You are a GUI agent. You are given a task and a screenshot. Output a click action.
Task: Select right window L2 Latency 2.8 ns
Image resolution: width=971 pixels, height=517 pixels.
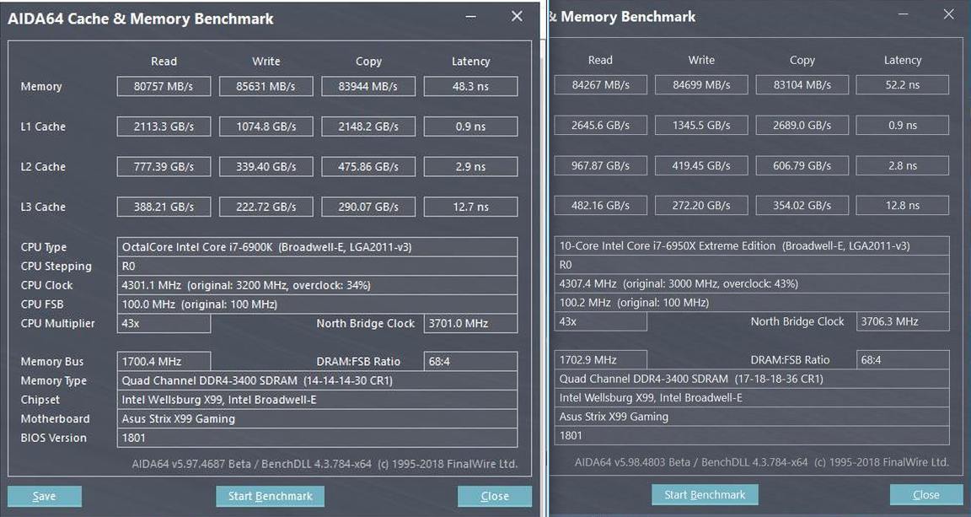[902, 165]
